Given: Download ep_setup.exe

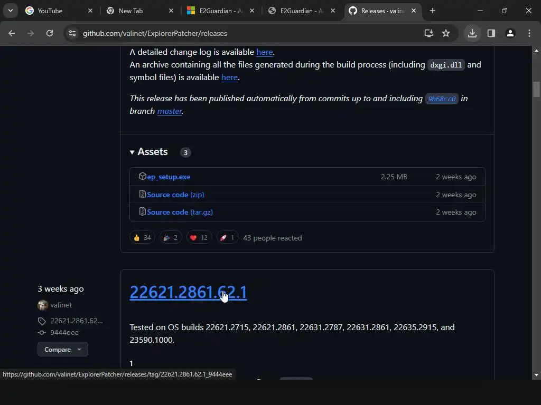Looking at the screenshot, I should [169, 177].
